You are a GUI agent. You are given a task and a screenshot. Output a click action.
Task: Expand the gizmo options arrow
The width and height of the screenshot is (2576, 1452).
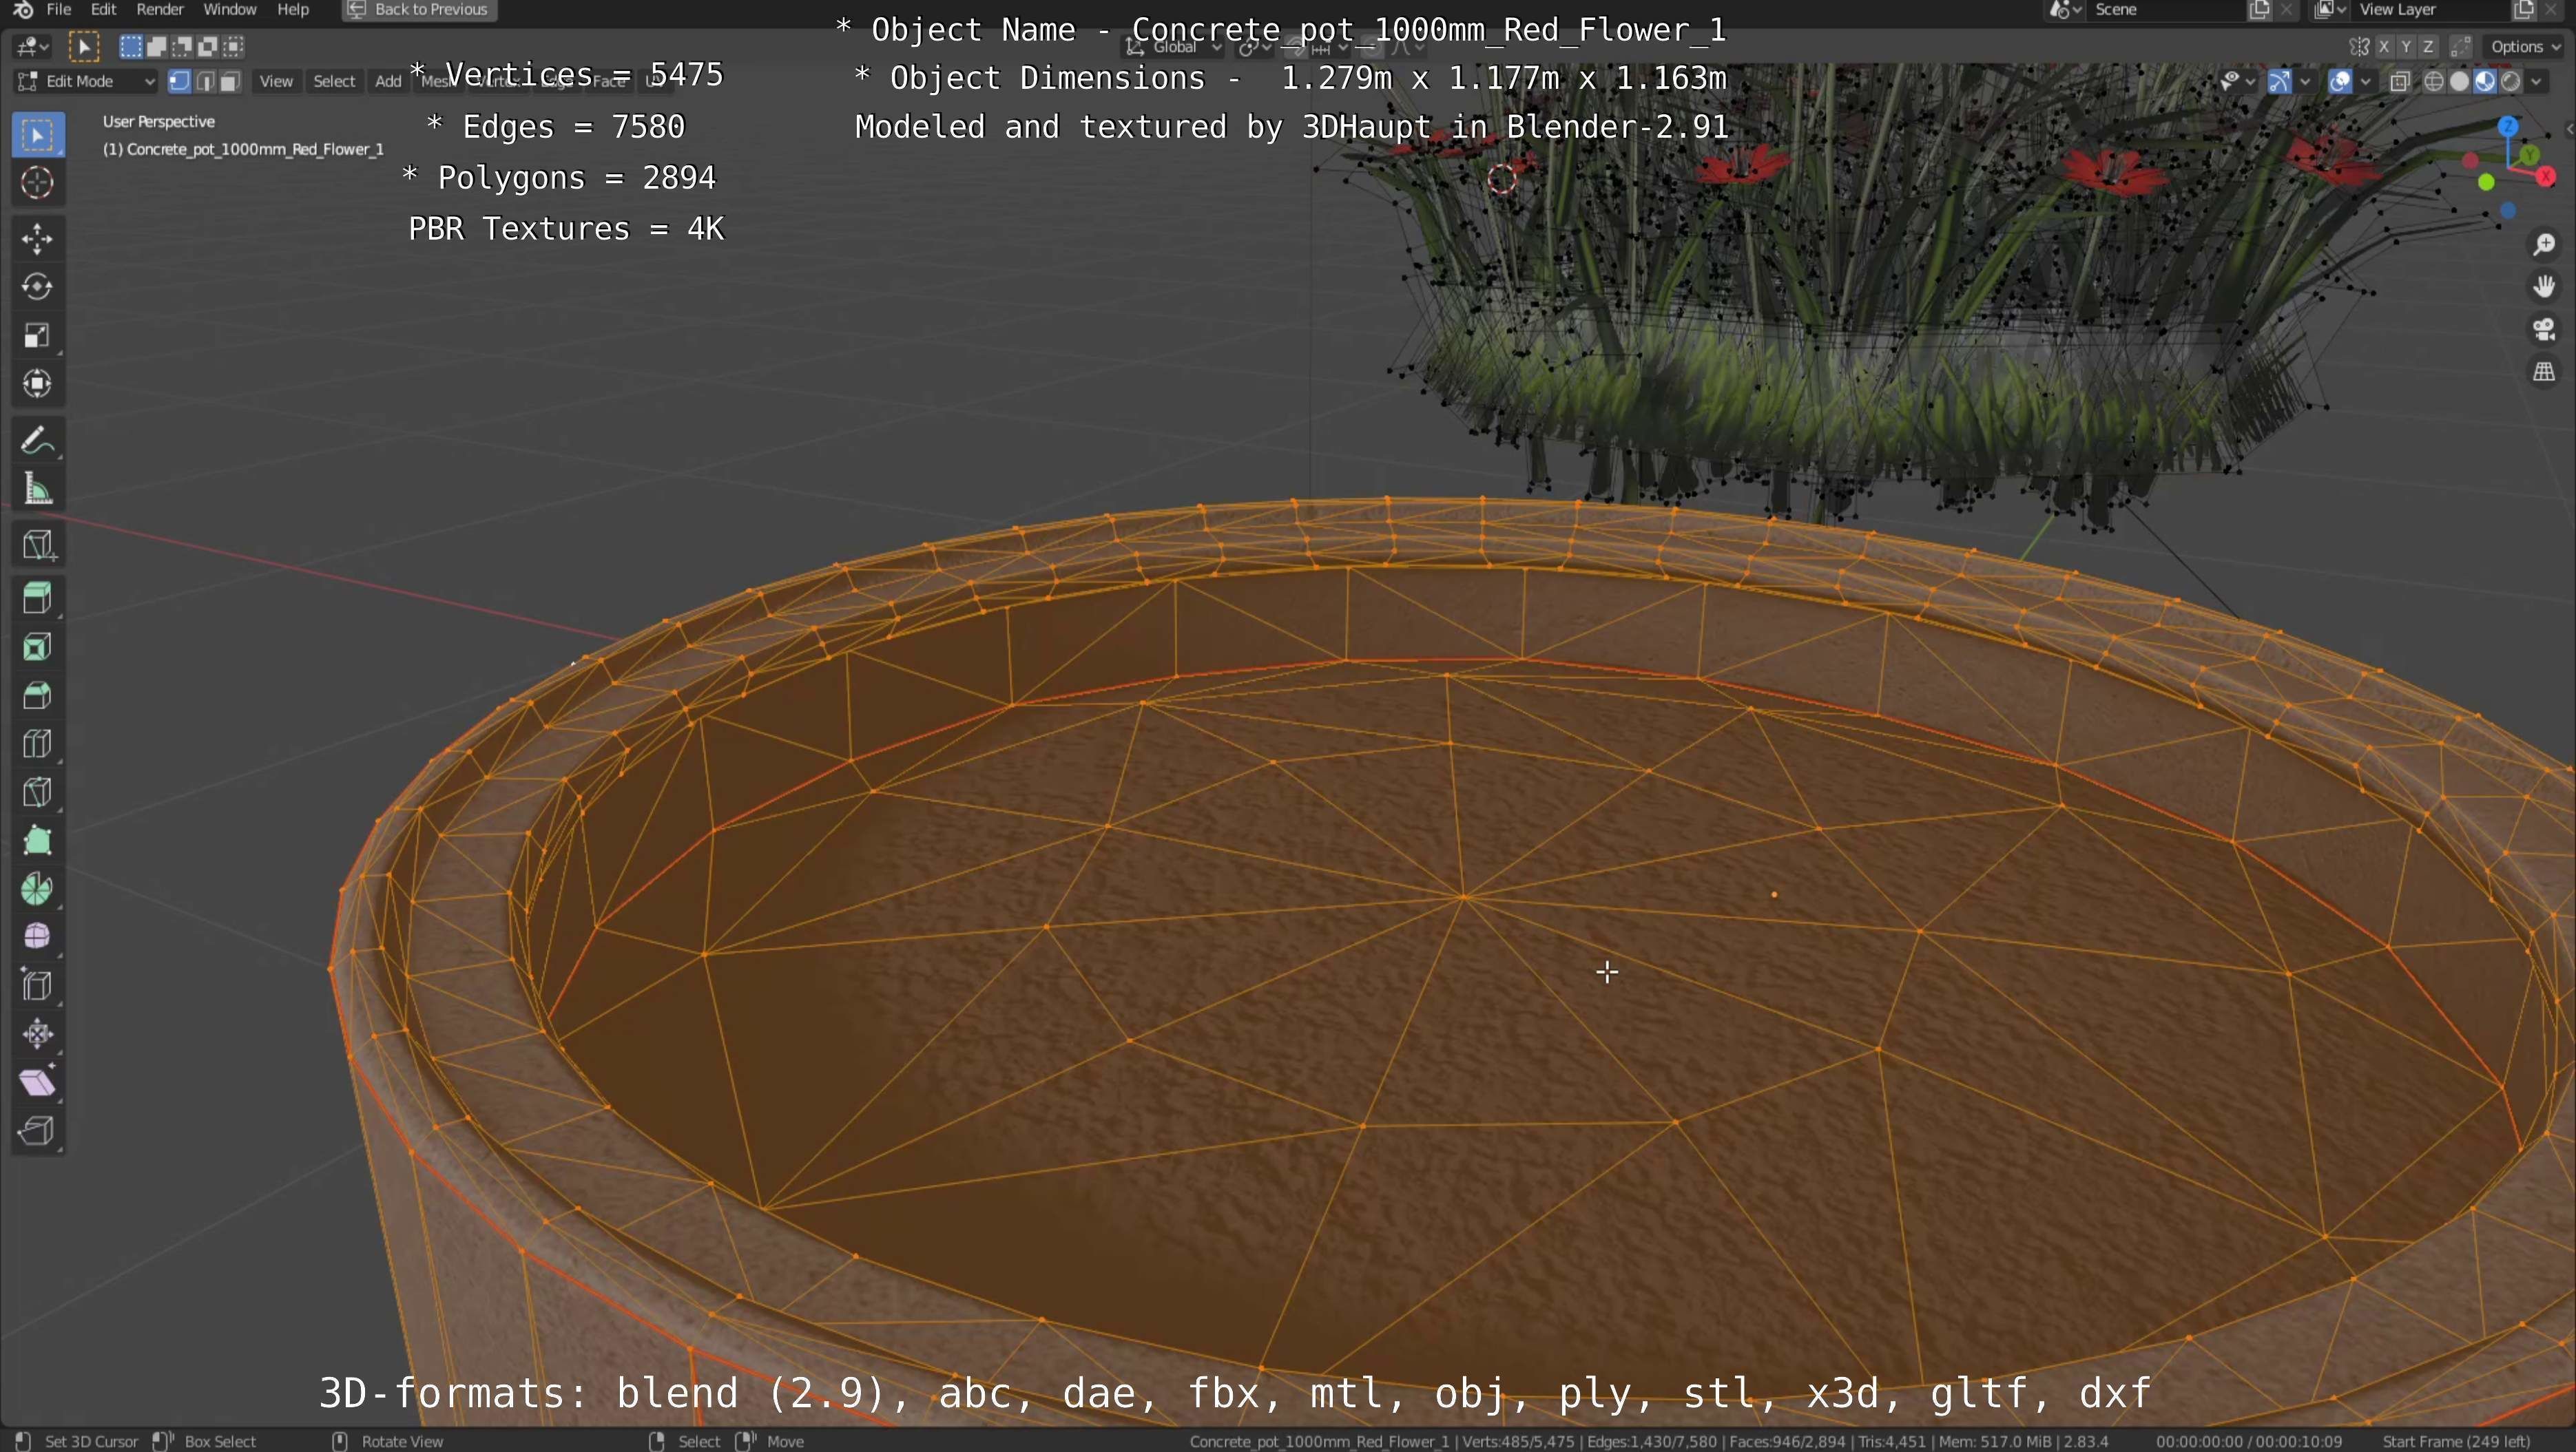coord(2305,82)
